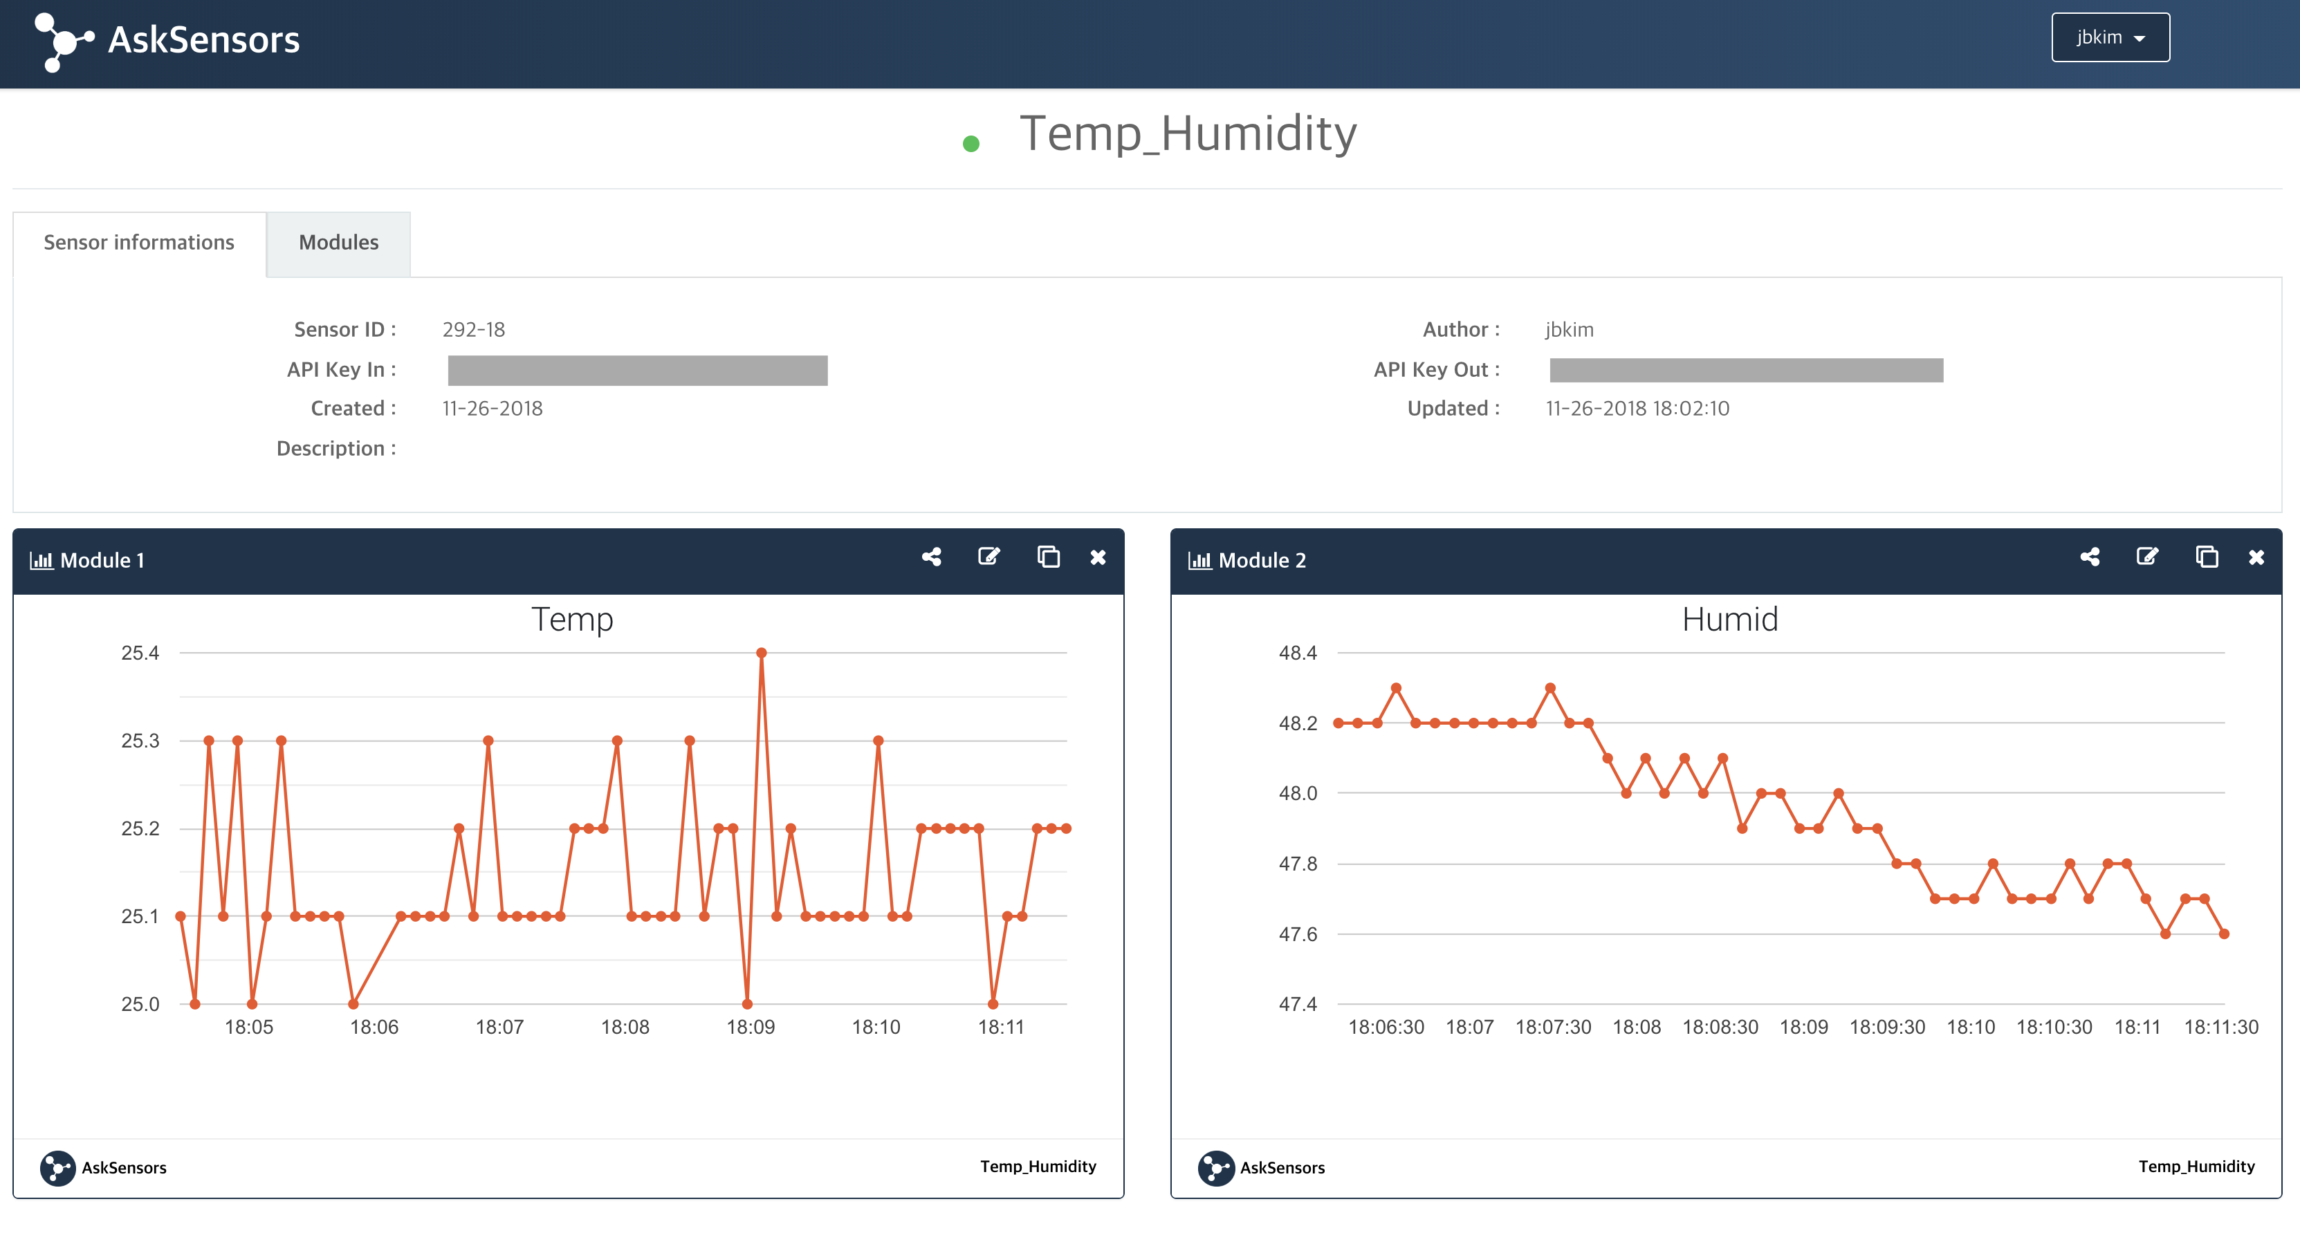Switch to the Sensor informations tab
This screenshot has width=2300, height=1235.
point(139,243)
